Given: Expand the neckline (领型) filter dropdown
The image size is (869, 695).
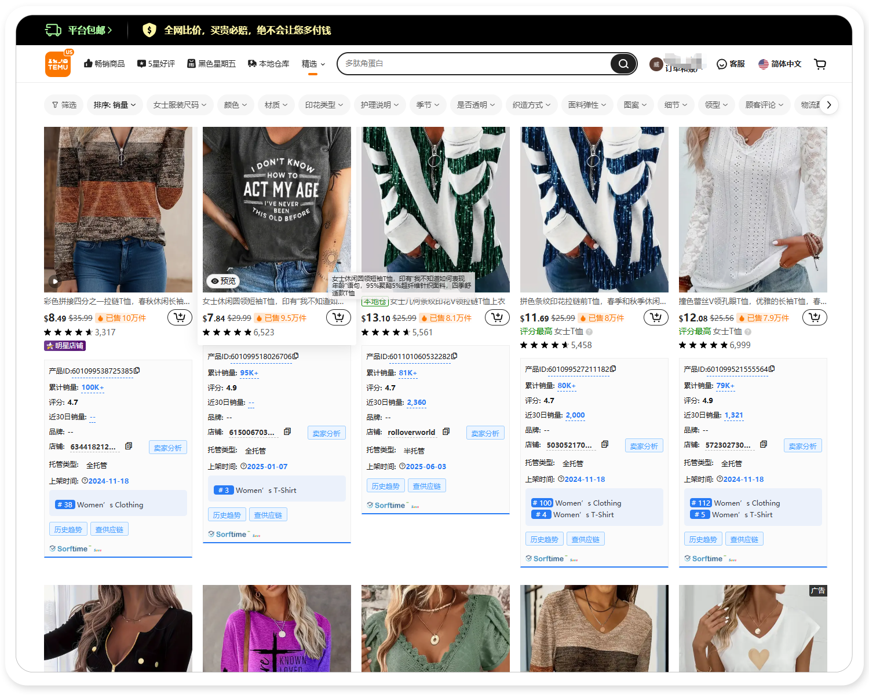Looking at the screenshot, I should click(716, 105).
